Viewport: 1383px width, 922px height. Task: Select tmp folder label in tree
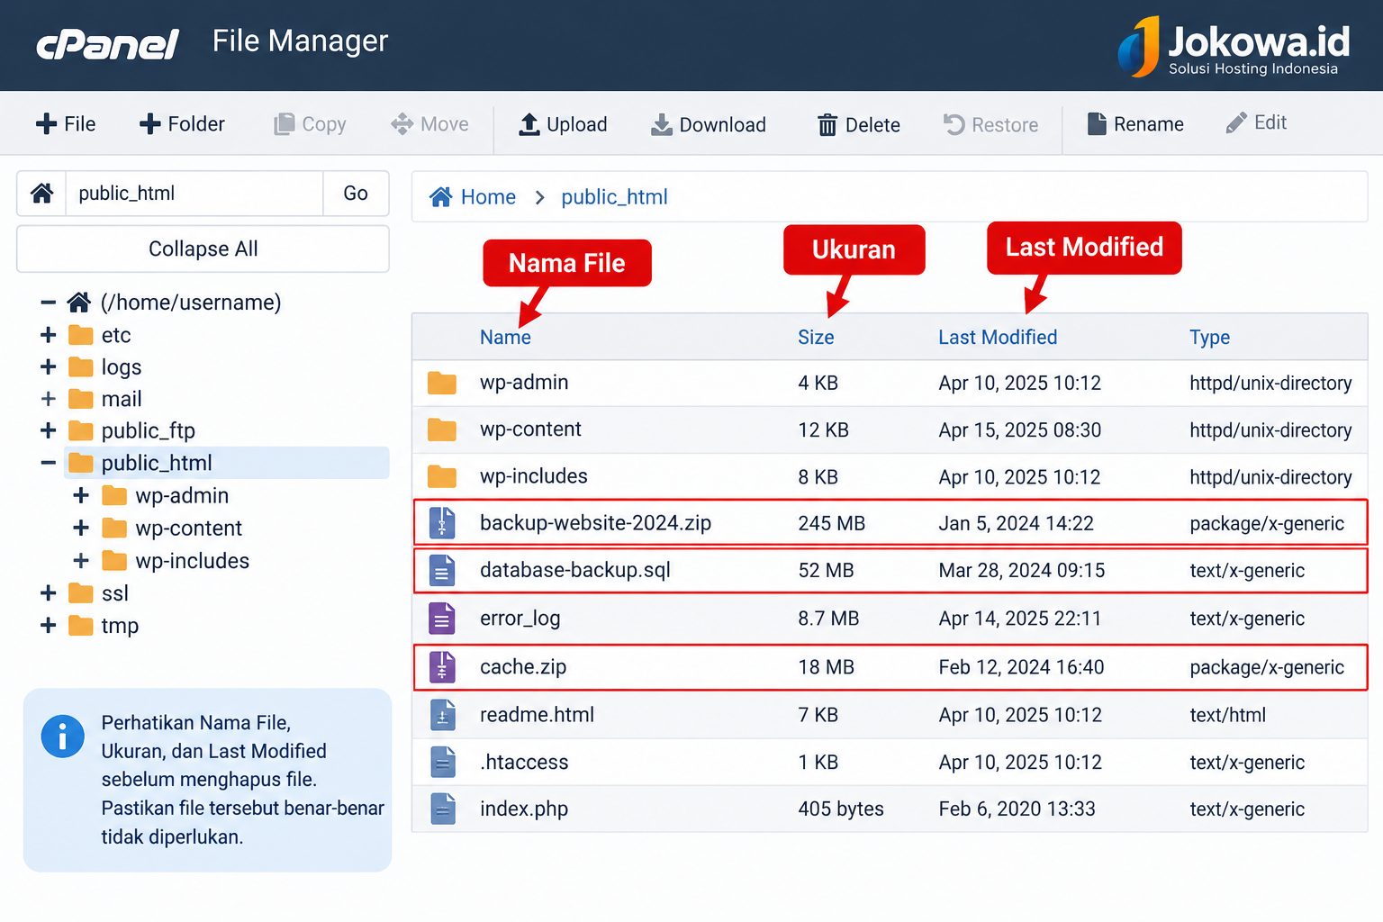pyautogui.click(x=120, y=626)
